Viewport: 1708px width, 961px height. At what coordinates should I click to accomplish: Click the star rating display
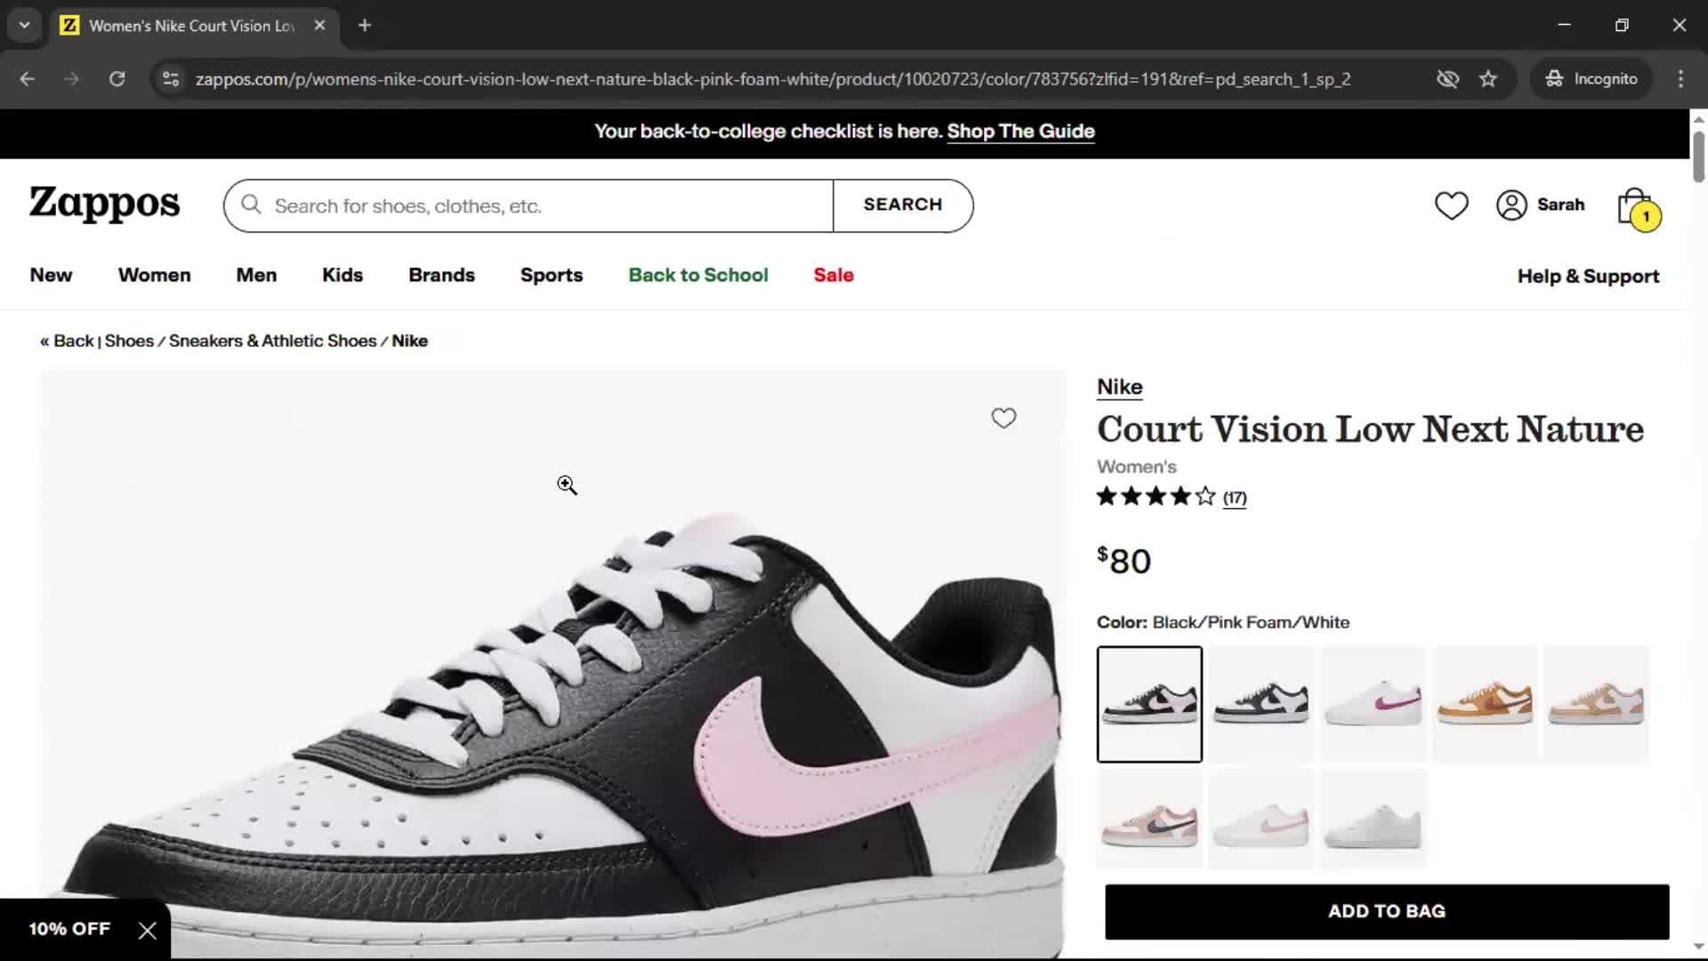pyautogui.click(x=1156, y=497)
